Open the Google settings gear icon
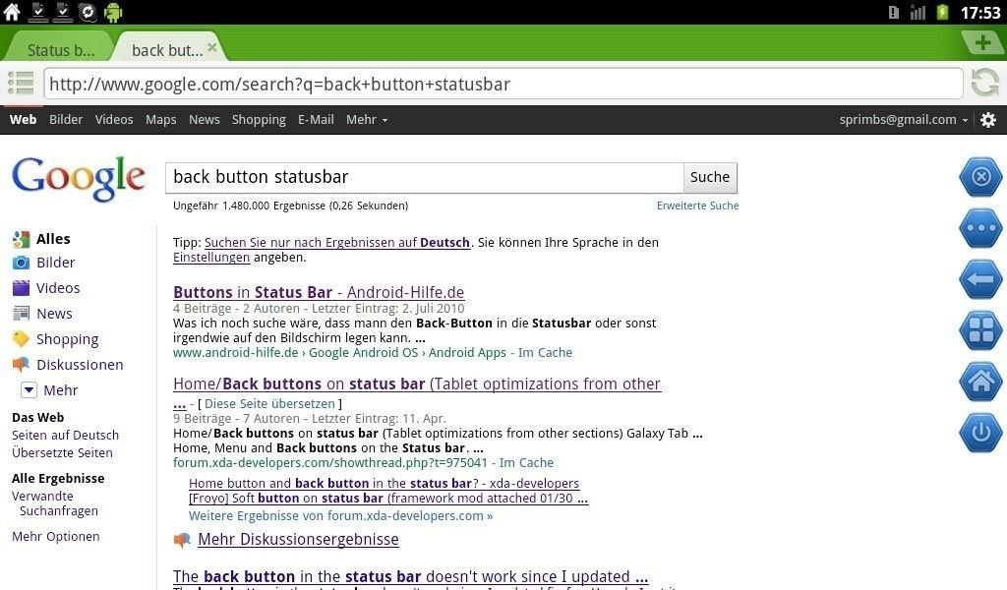This screenshot has height=590, width=1007. (988, 120)
